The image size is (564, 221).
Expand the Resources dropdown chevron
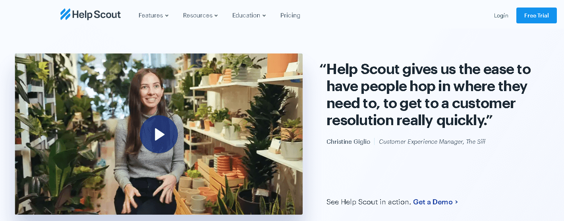tap(216, 16)
